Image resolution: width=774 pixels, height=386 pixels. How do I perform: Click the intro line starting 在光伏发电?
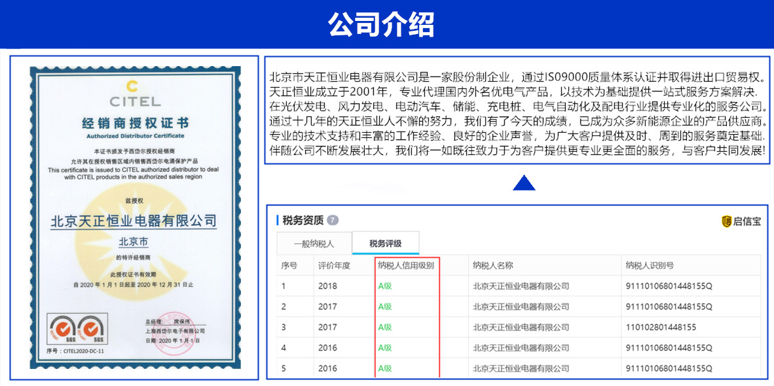(518, 106)
